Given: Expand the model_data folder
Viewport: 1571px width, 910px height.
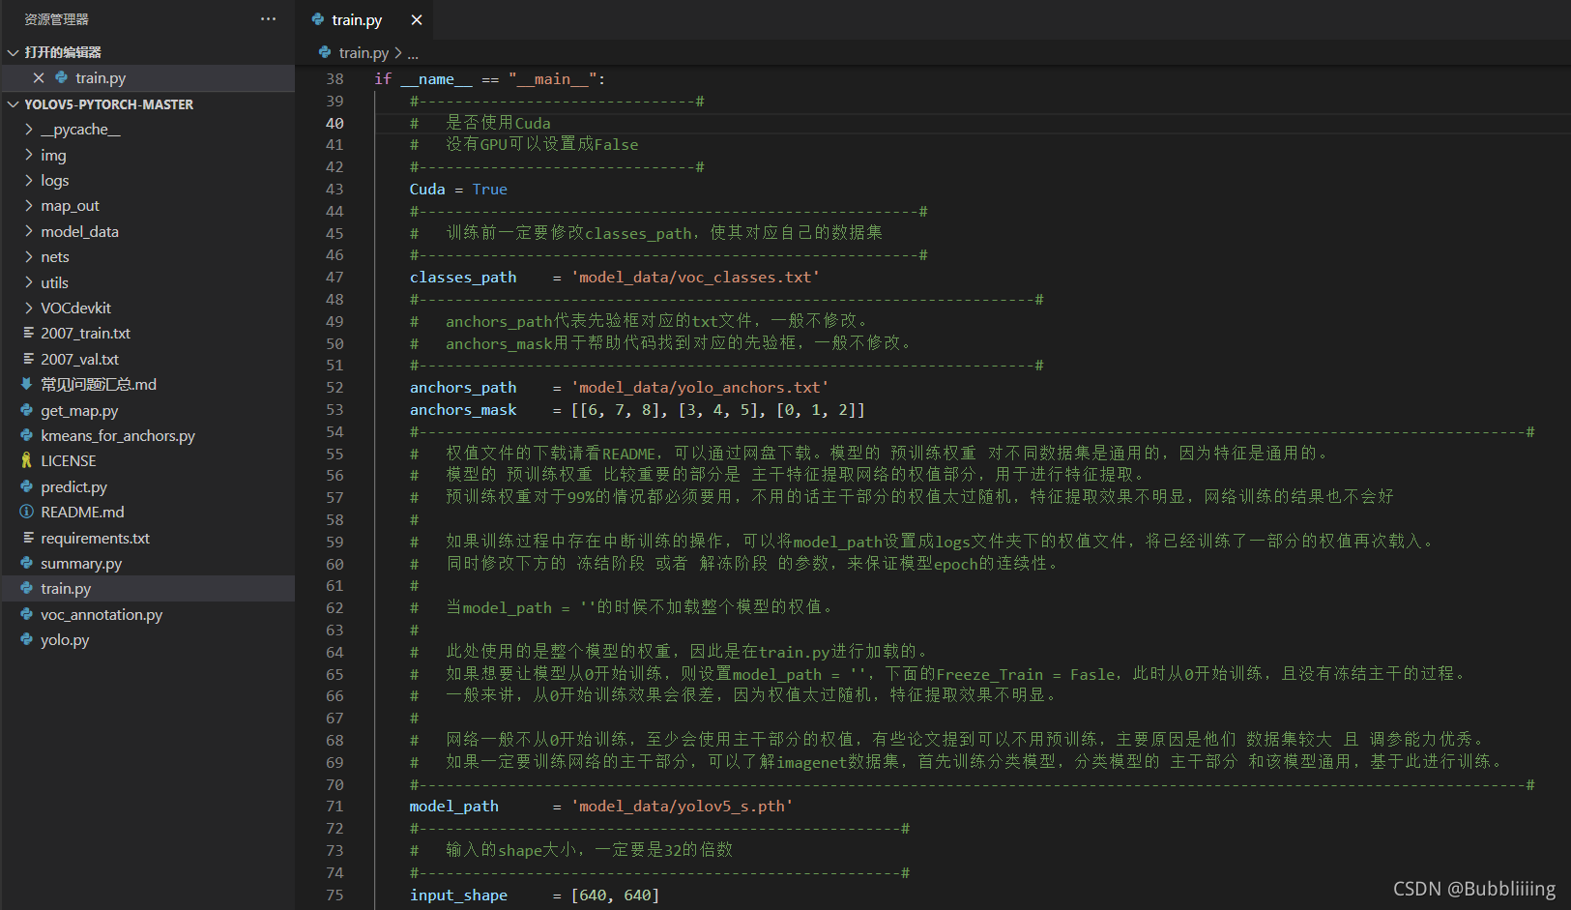Looking at the screenshot, I should point(28,231).
